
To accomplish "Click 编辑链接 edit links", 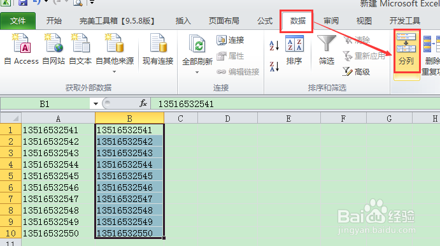I will point(238,72).
